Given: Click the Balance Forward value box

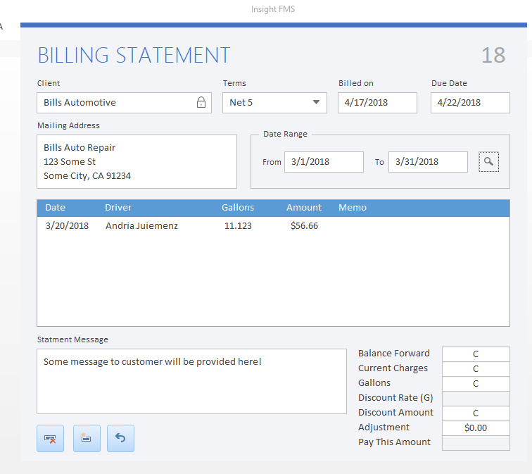Looking at the screenshot, I should [x=476, y=354].
